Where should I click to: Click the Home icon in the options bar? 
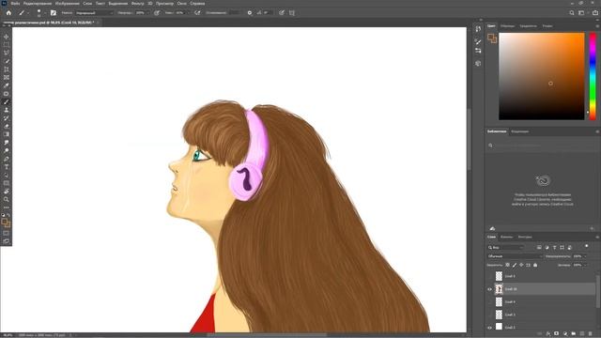pos(8,12)
